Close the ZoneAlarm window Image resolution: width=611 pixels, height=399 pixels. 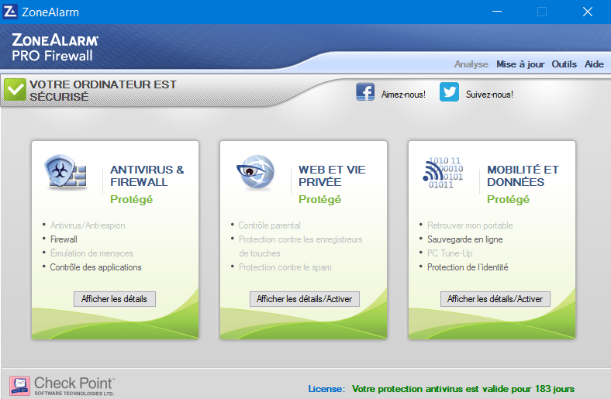(588, 12)
